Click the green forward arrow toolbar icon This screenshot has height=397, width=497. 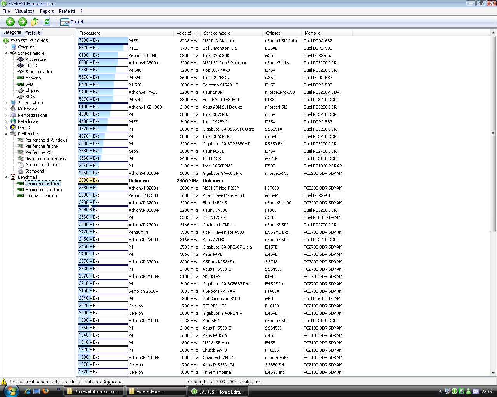[x=23, y=22]
